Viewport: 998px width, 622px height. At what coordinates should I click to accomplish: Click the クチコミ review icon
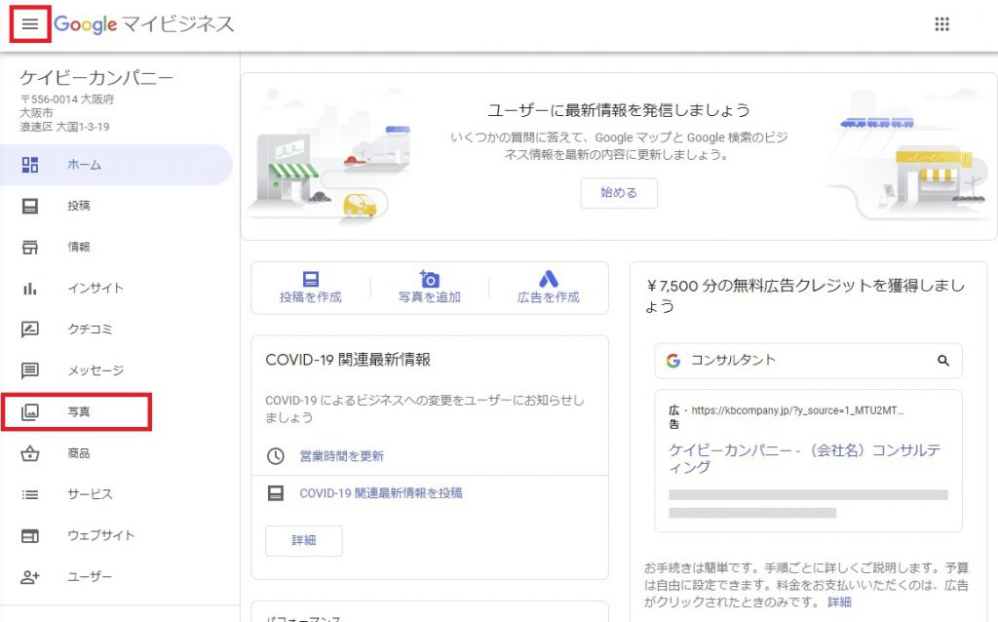pyautogui.click(x=30, y=330)
